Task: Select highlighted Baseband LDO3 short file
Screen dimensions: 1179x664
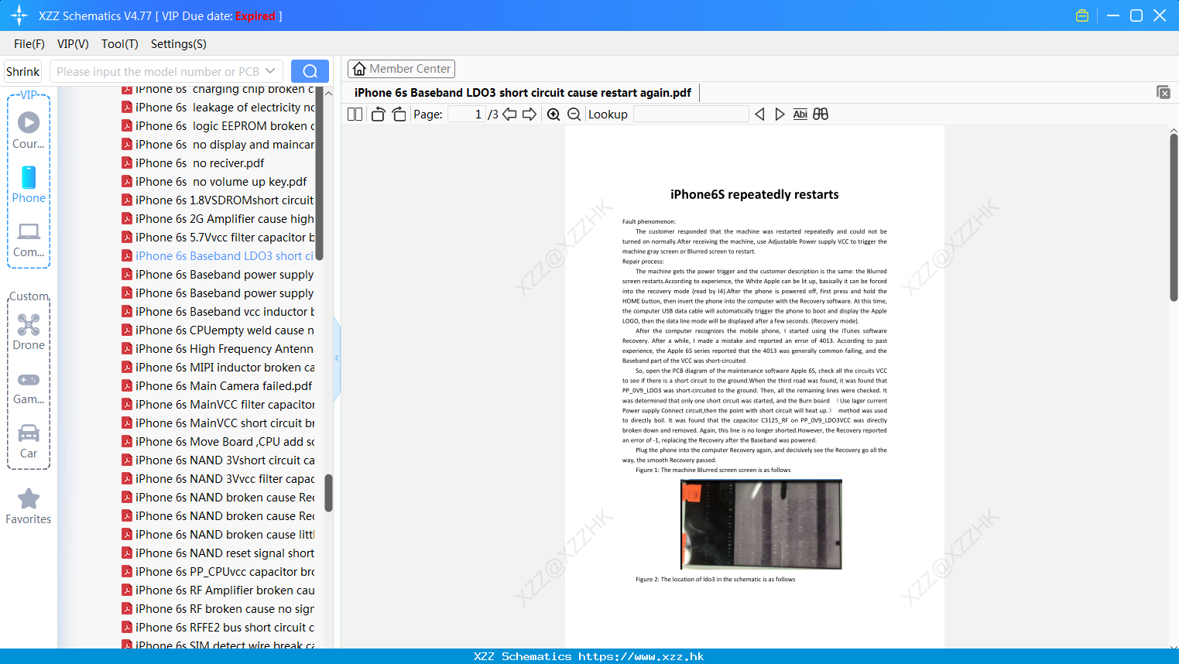Action: [x=218, y=256]
